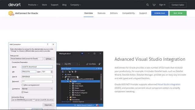The image size is (195, 110).
Task: Open Support tab in product sub-navigation
Action: [x=143, y=13]
